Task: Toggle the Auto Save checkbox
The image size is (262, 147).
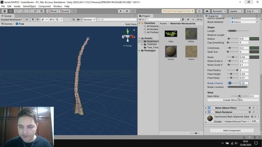Action: [124, 24]
